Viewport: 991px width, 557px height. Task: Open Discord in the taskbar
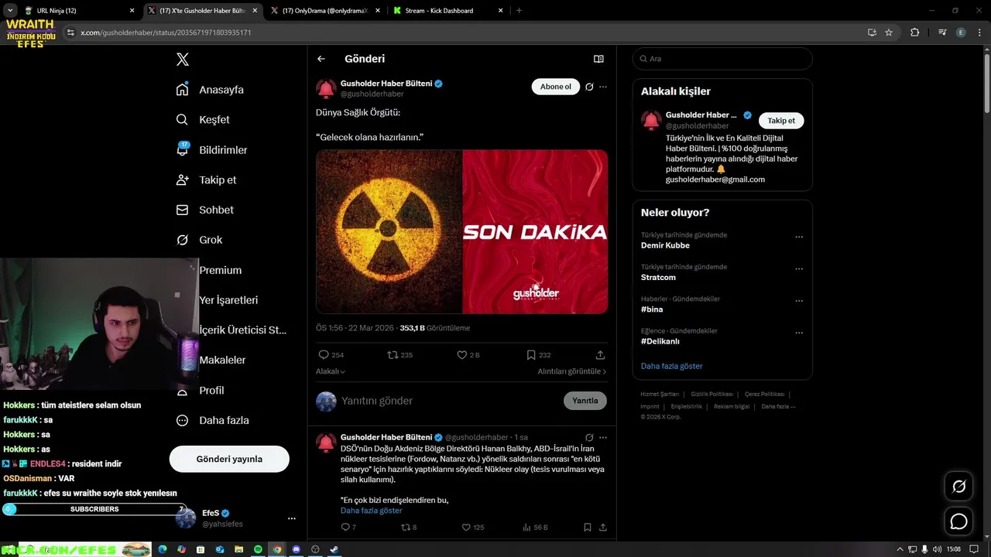pyautogui.click(x=296, y=549)
